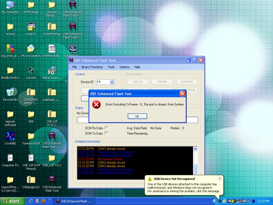Select the oseplugin_v... zip icon
Image resolution: width=273 pixels, height=205 pixels.
[x=52, y=95]
